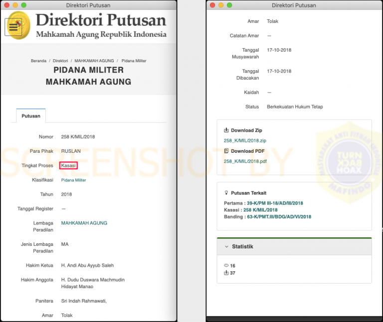The height and width of the screenshot is (322, 383).
Task: Click the Amar value Tolak in right window
Action: click(x=272, y=21)
